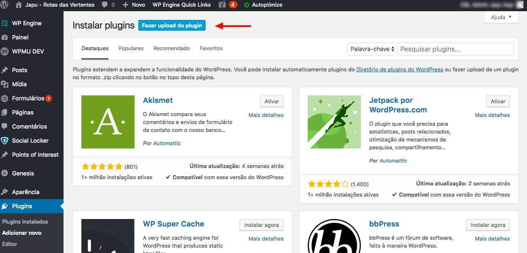Click the Formulários badge count 1
This screenshot has width=527, height=253.
coord(49,98)
